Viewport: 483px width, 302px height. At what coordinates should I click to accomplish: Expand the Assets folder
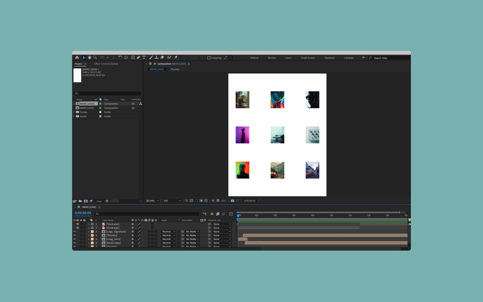pyautogui.click(x=74, y=116)
